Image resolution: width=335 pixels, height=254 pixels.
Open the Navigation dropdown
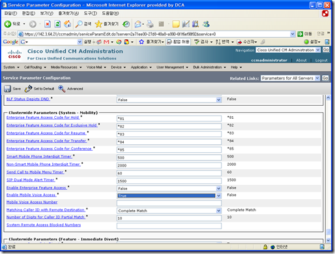coord(317,50)
